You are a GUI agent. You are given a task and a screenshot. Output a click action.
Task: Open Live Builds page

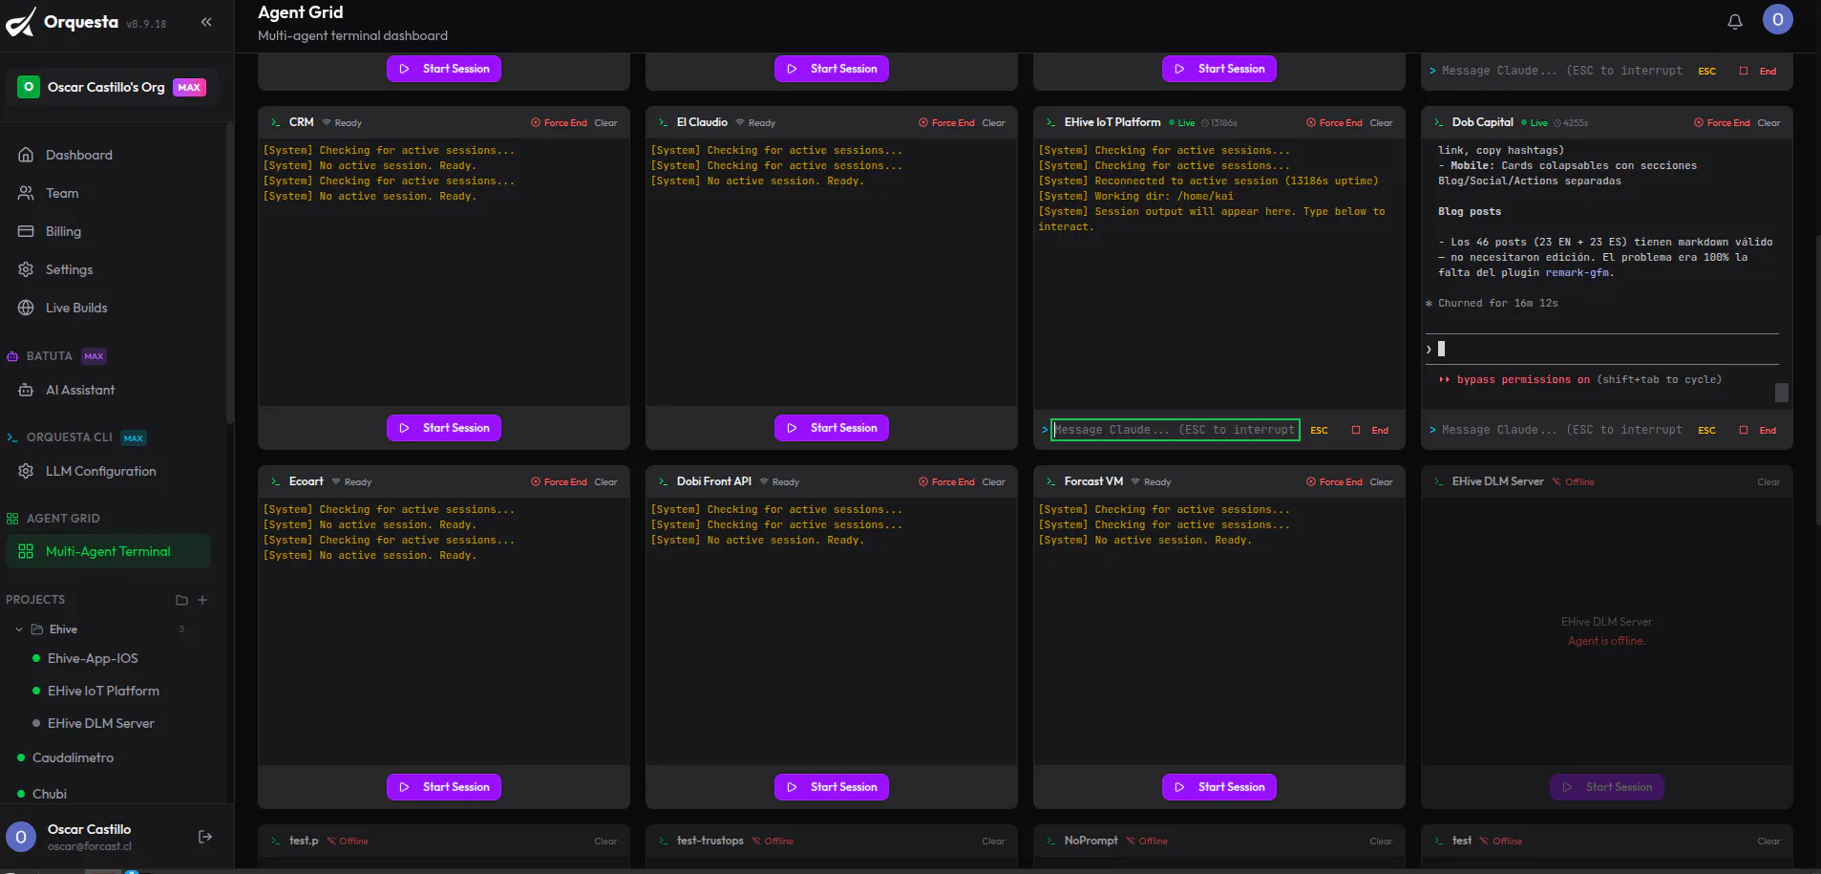(x=76, y=308)
